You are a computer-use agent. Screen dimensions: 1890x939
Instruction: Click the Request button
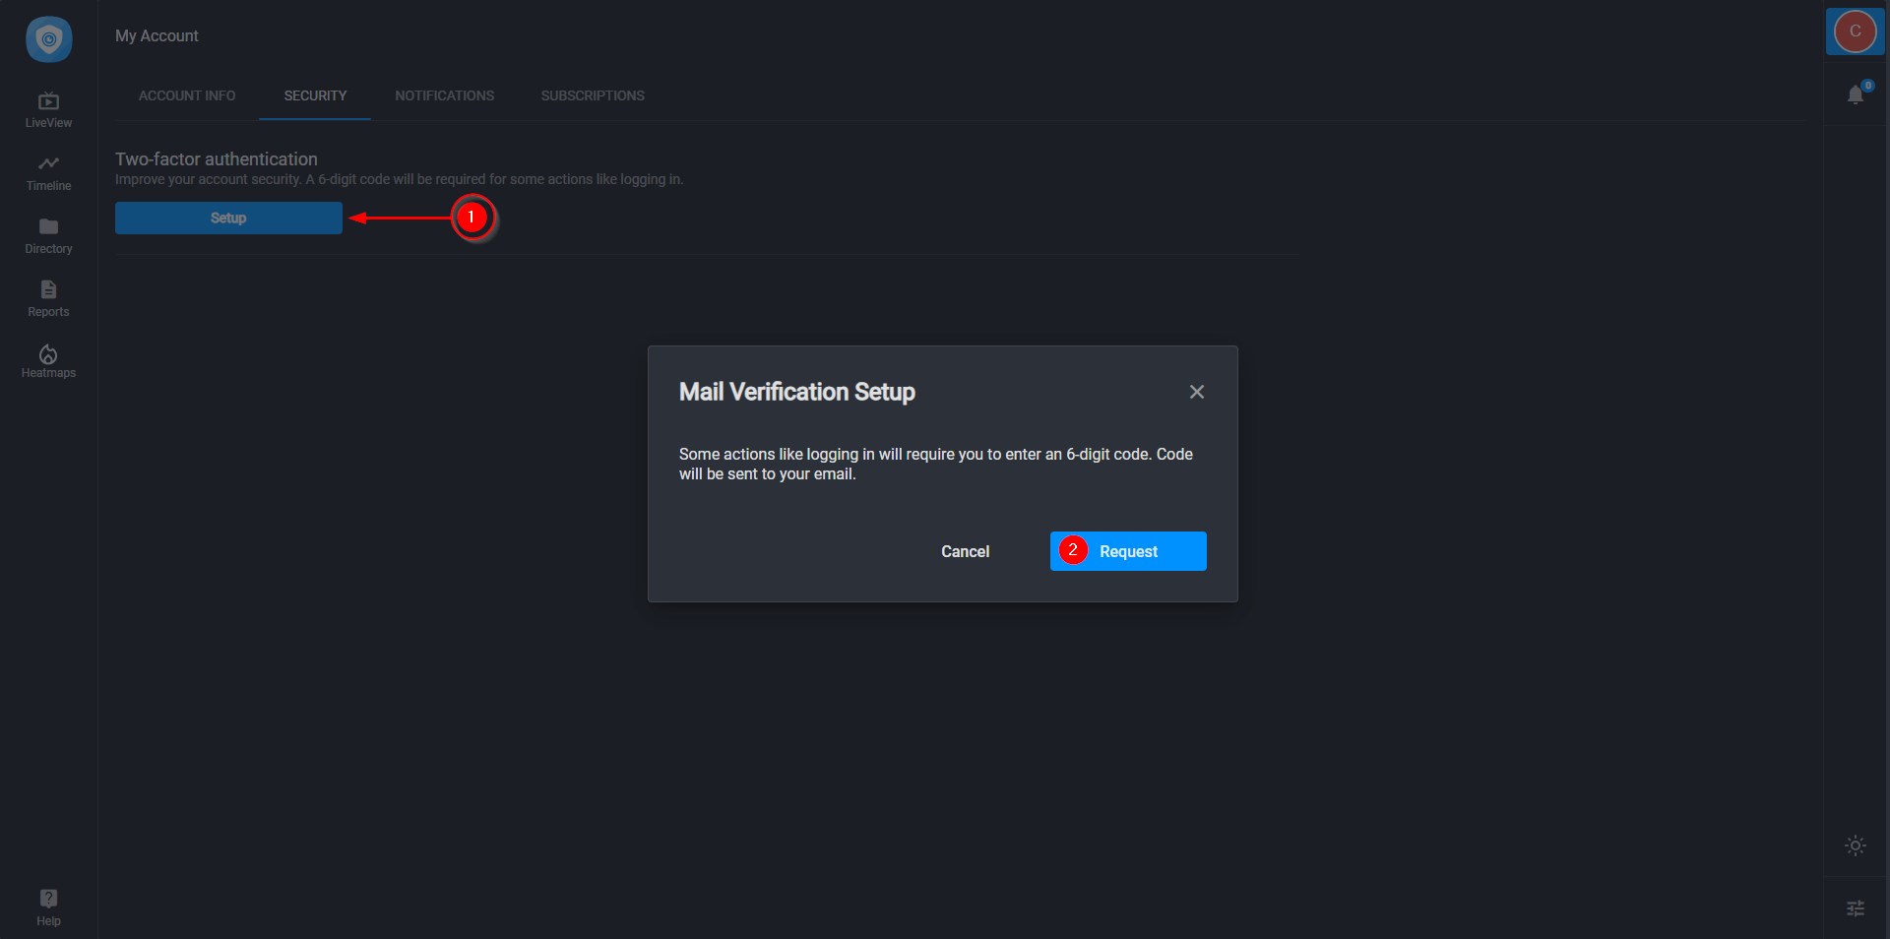1128,551
